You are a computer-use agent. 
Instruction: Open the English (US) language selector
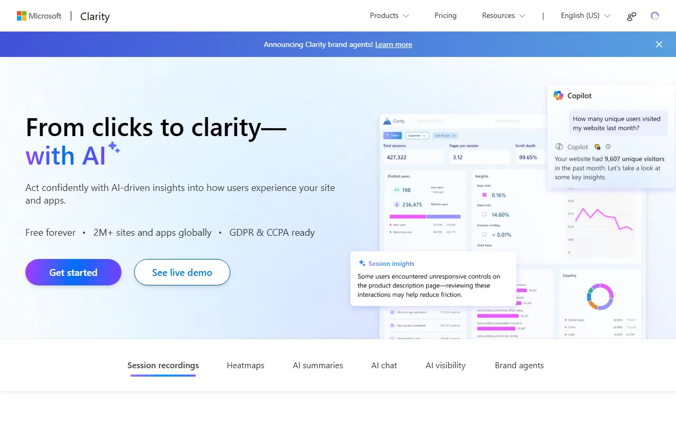tap(585, 16)
